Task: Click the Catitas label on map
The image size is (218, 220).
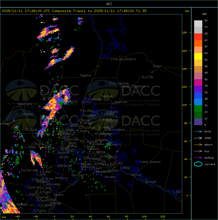Action: [136, 175]
